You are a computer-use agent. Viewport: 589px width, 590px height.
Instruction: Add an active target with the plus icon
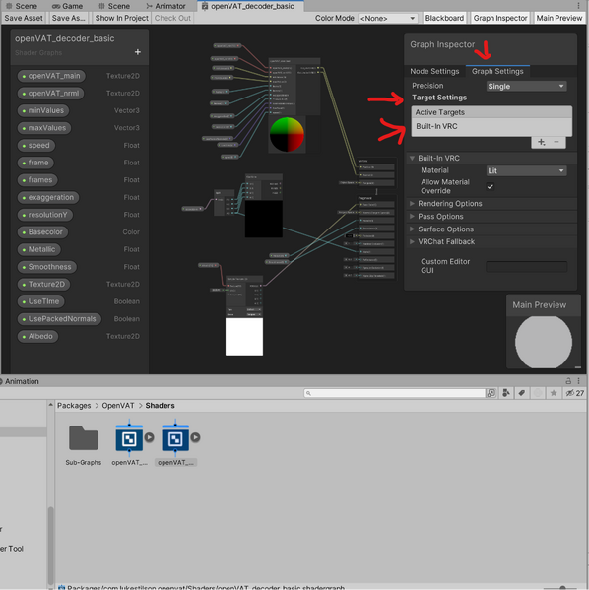point(541,142)
